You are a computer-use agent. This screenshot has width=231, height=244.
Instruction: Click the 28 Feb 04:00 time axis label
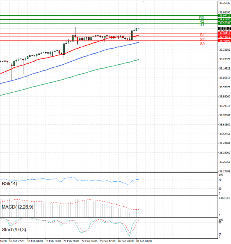click(144, 241)
